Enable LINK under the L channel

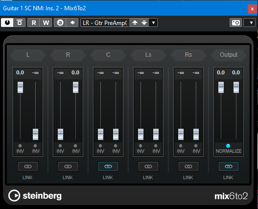tap(28, 166)
